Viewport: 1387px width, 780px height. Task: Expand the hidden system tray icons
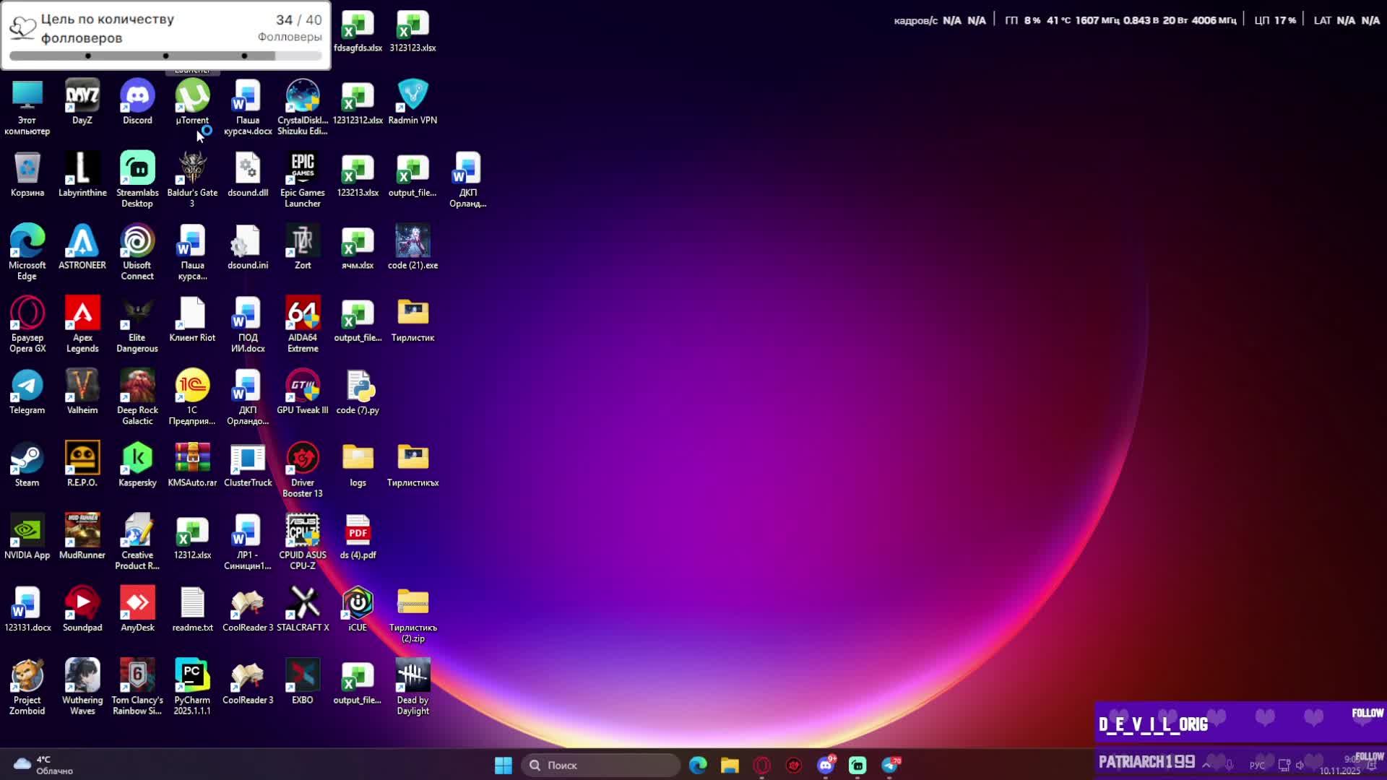pyautogui.click(x=1206, y=764)
